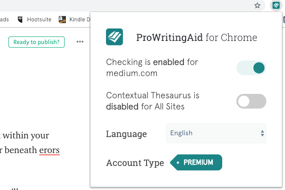The image size is (285, 190).
Task: Click the browser address bar
Action: point(126,5)
